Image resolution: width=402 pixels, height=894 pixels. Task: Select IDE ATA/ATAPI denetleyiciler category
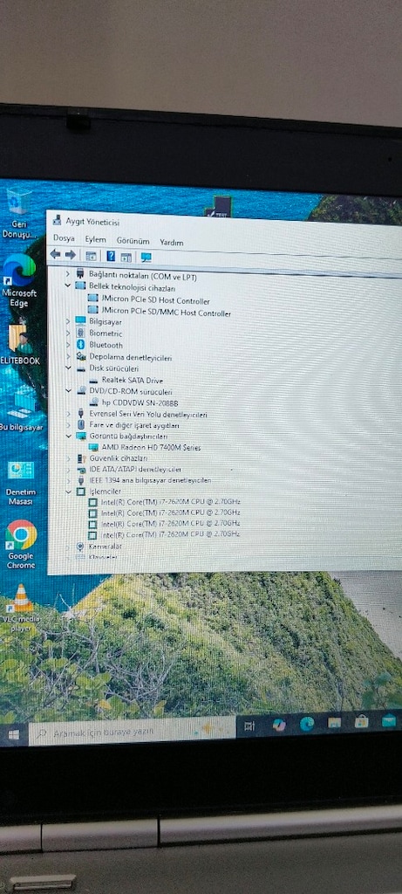pyautogui.click(x=135, y=469)
